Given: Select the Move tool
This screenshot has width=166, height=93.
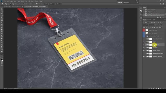Looking at the screenshot, I should point(2,9).
